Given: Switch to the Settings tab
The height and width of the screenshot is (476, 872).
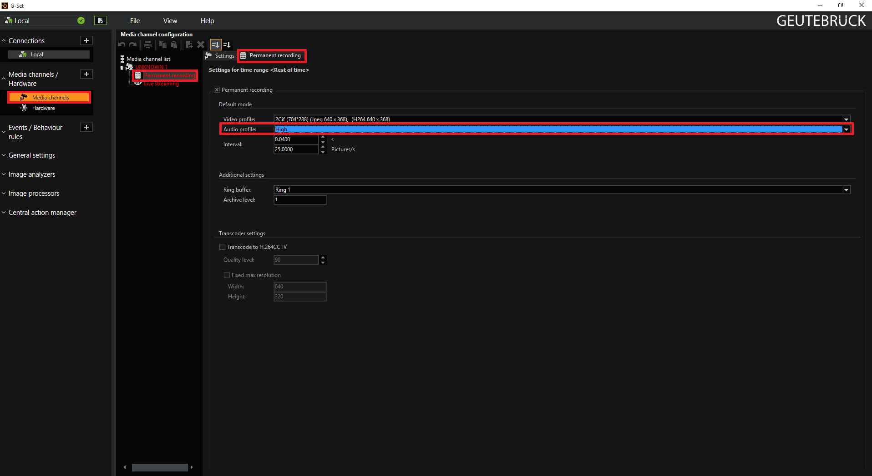Looking at the screenshot, I should pos(220,56).
